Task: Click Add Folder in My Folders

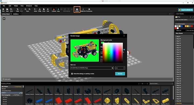Action: (18, 87)
